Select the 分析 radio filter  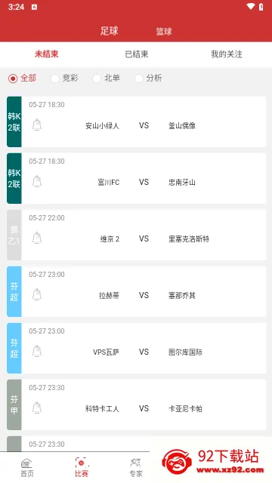click(x=139, y=78)
